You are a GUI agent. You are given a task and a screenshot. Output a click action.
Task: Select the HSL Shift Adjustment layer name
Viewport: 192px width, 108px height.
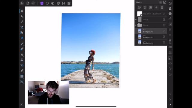[x=152, y=14]
